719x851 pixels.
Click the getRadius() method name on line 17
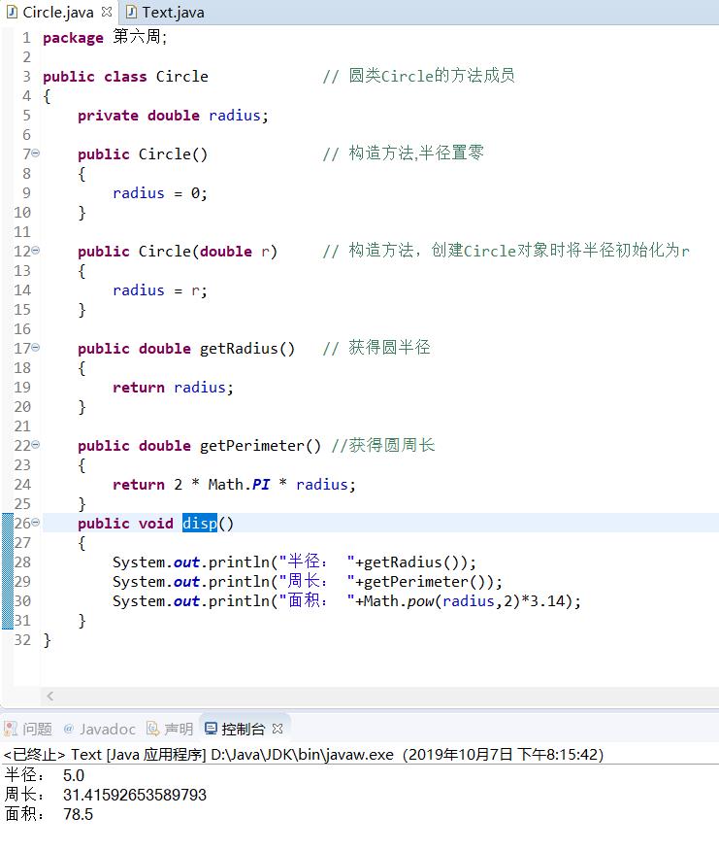tap(247, 349)
